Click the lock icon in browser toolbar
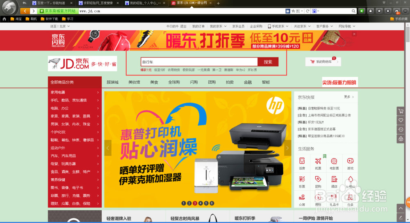This screenshot has width=410, height=223. (371, 11)
